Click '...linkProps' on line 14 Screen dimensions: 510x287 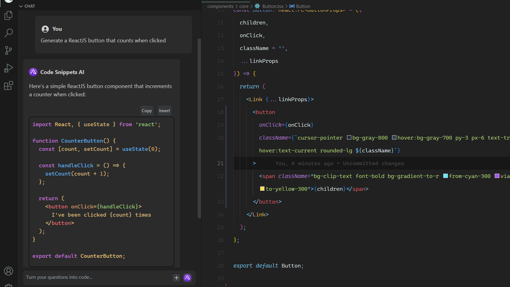[259, 61]
